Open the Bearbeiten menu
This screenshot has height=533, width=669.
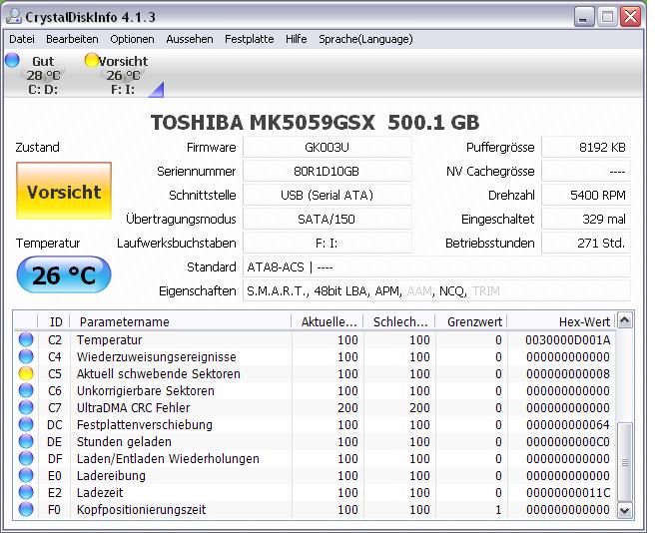pos(72,39)
